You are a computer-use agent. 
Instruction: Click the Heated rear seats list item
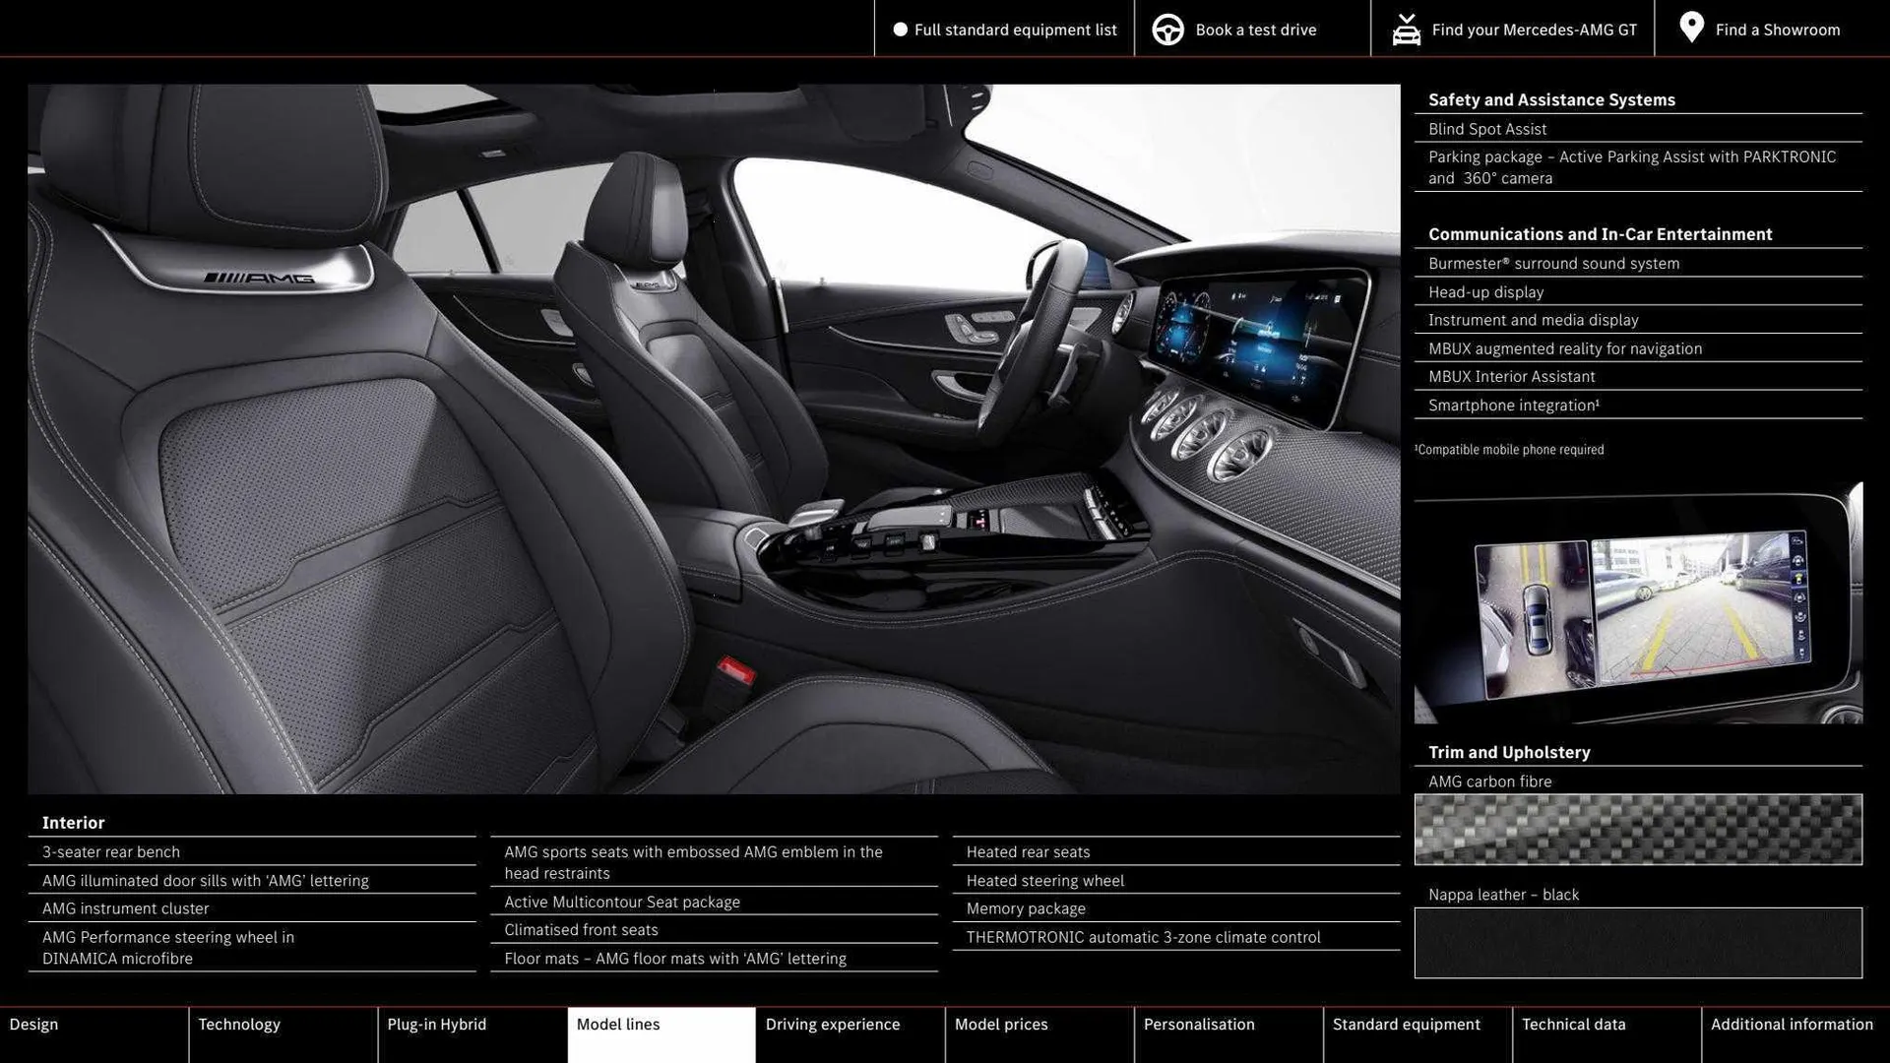(1027, 851)
